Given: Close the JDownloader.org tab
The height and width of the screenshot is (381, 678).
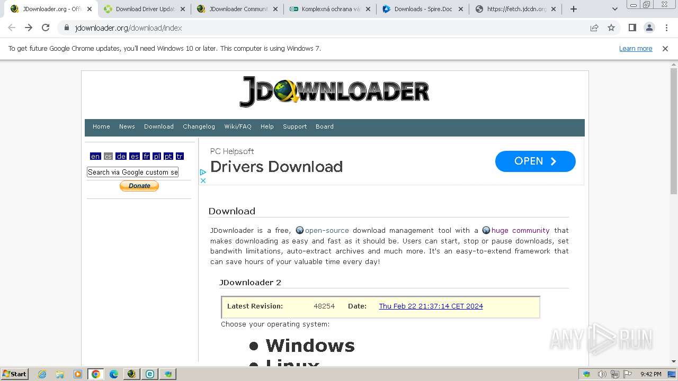Looking at the screenshot, I should (x=90, y=9).
